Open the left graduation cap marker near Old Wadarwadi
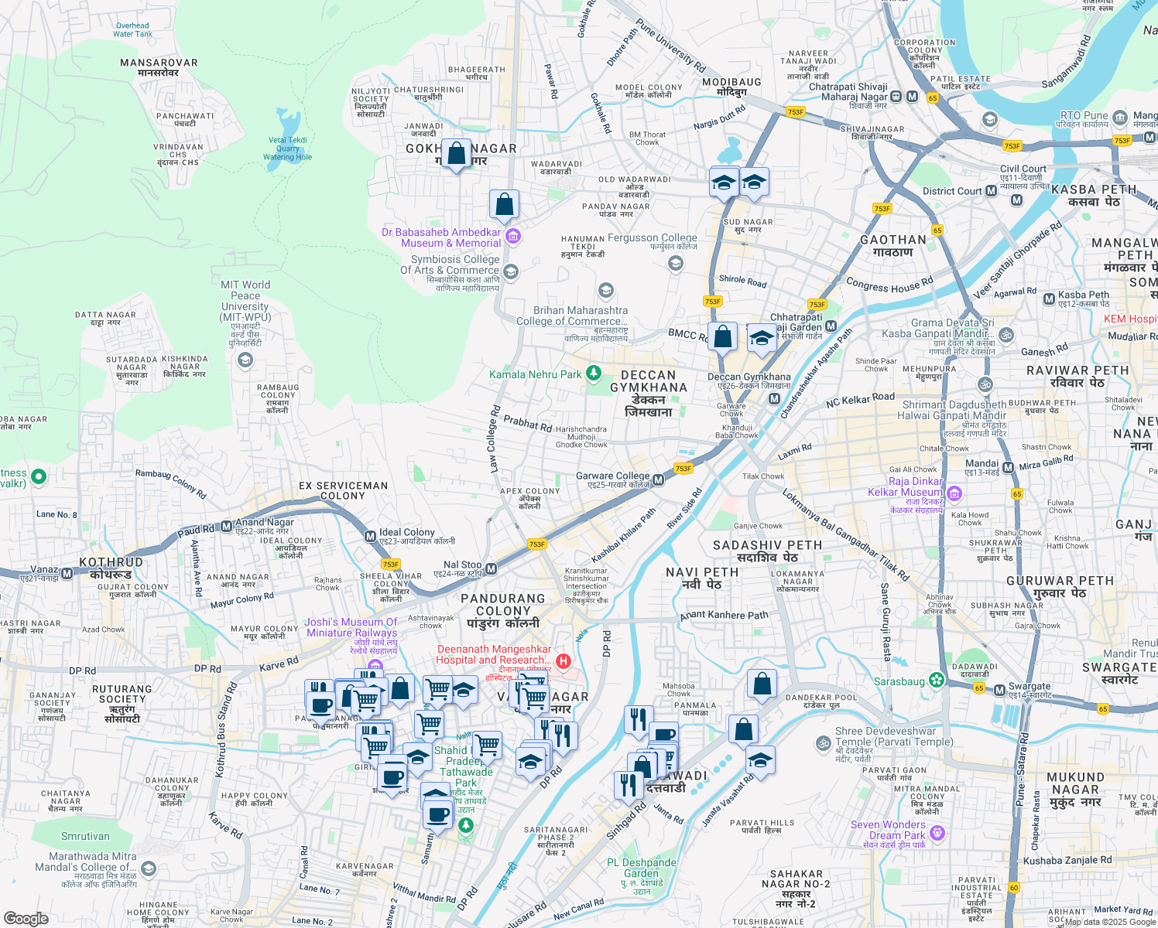1158x928 pixels. pos(724,183)
